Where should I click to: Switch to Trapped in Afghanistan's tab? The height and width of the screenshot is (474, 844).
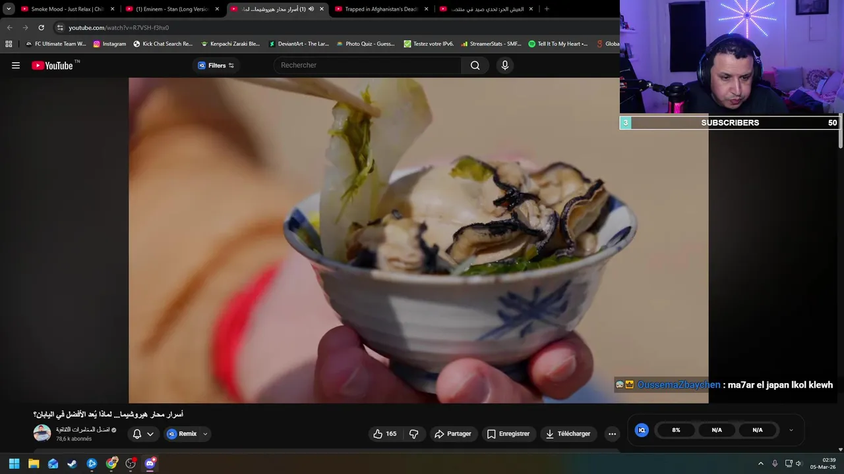(381, 9)
